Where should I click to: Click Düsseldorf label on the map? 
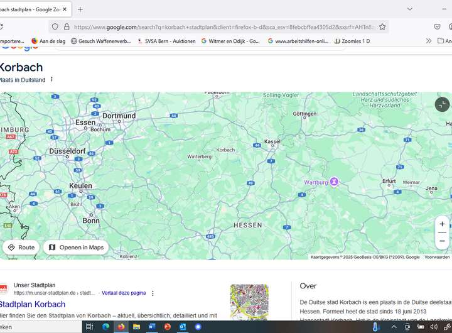click(x=67, y=151)
